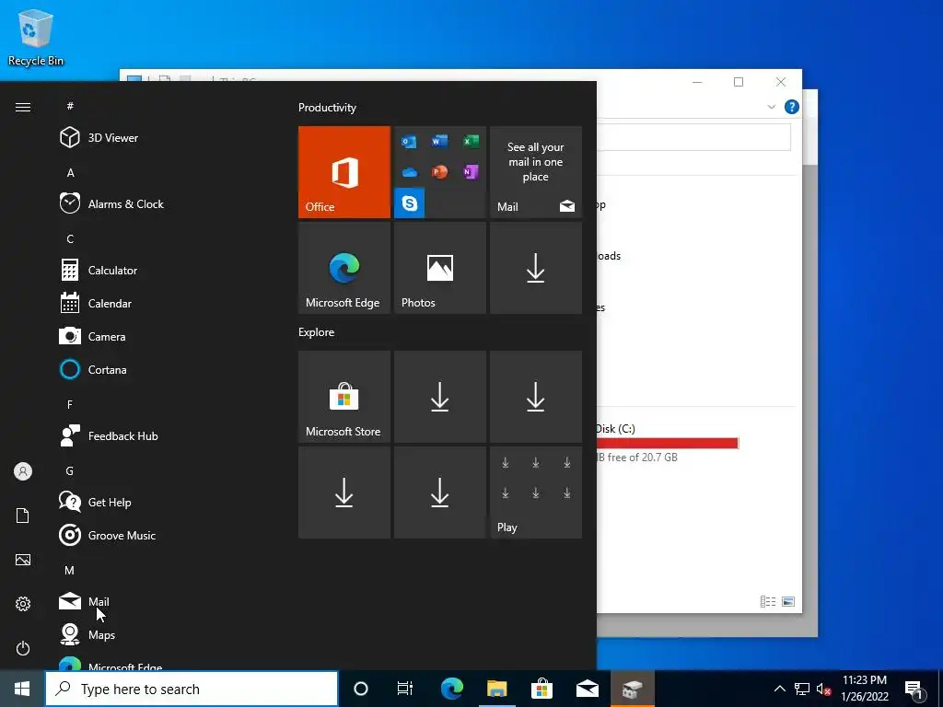Image resolution: width=943 pixels, height=707 pixels.
Task: Click the F letter header in app list
Action: (70, 405)
